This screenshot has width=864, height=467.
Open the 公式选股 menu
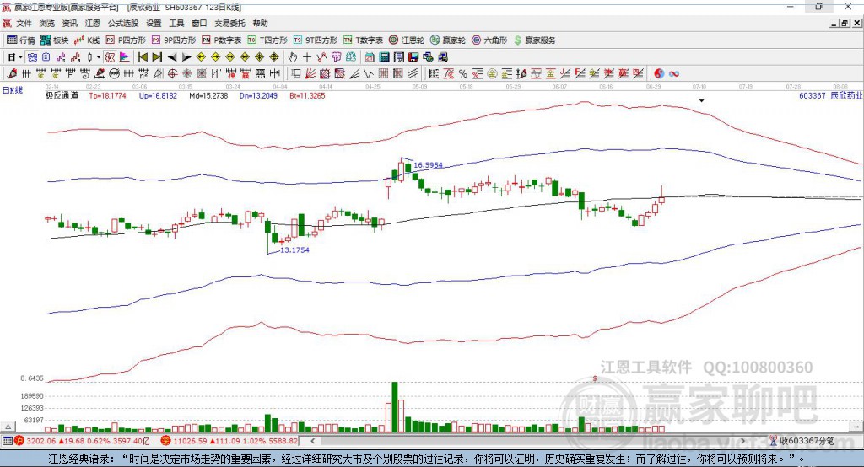pyautogui.click(x=123, y=23)
